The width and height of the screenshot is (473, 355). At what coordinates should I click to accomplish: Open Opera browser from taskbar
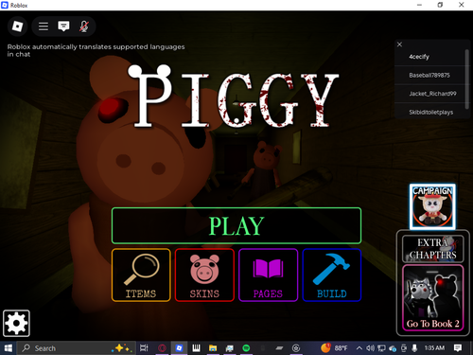[x=162, y=348]
